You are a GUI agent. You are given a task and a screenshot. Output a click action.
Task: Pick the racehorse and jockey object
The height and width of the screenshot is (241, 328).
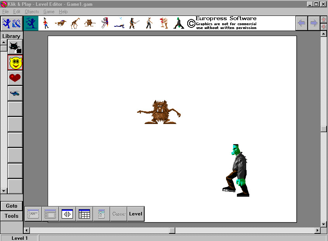(60, 23)
